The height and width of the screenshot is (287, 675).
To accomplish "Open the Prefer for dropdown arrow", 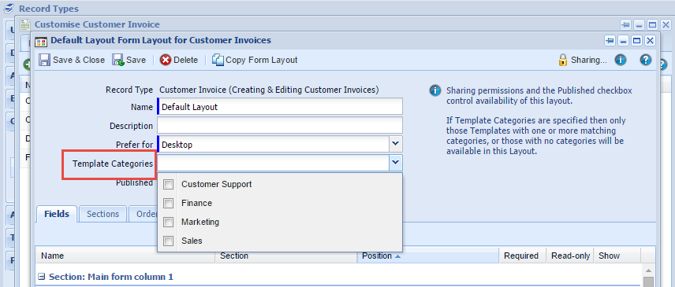I will click(396, 144).
